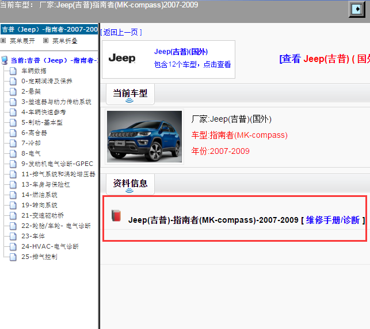Click page icon next to 22-轮胎/车轮-电气诊断
This screenshot has height=329, width=370.
(x=13, y=226)
